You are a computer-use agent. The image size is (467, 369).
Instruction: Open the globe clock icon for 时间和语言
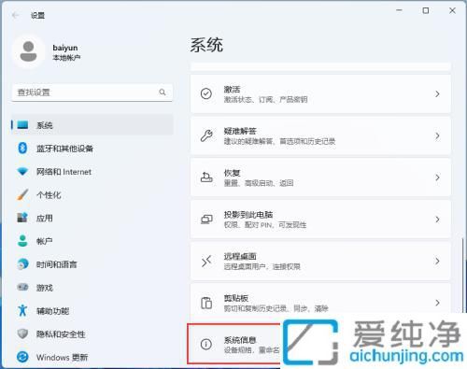[x=22, y=264]
